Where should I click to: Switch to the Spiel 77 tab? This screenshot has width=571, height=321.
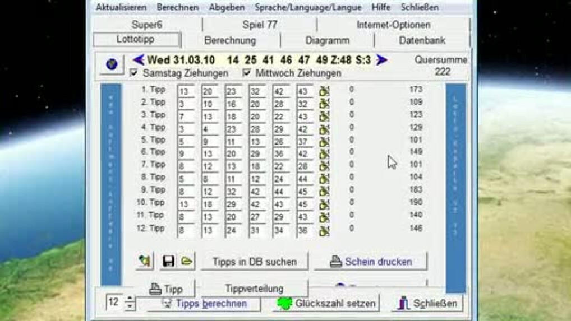click(260, 25)
